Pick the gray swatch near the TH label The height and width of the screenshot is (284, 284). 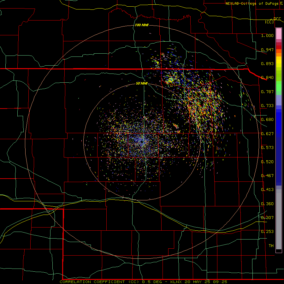click(279, 219)
